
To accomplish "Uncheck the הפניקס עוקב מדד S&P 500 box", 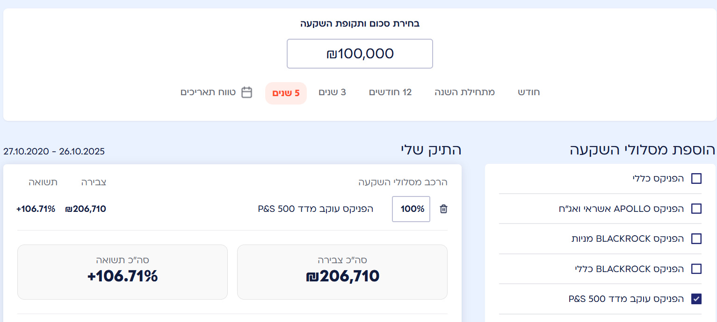I will [x=696, y=299].
